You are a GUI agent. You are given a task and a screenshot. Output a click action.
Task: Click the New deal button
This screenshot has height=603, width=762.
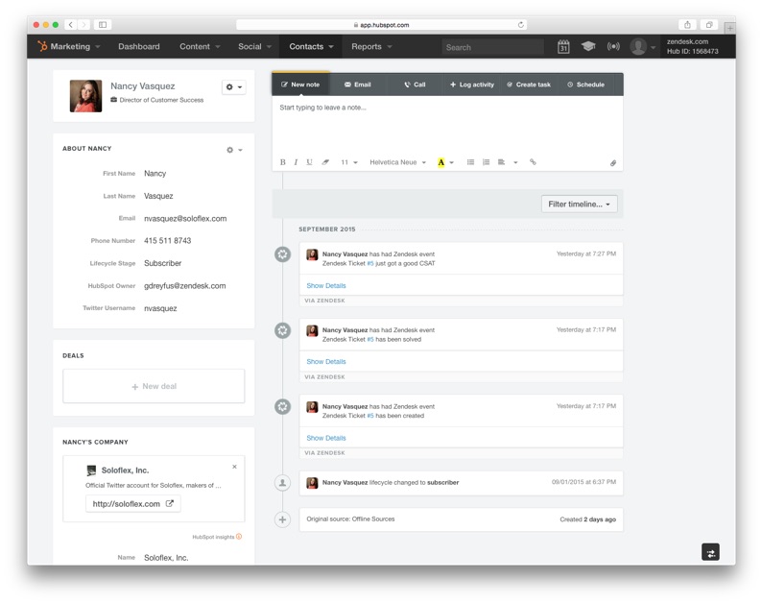(154, 386)
